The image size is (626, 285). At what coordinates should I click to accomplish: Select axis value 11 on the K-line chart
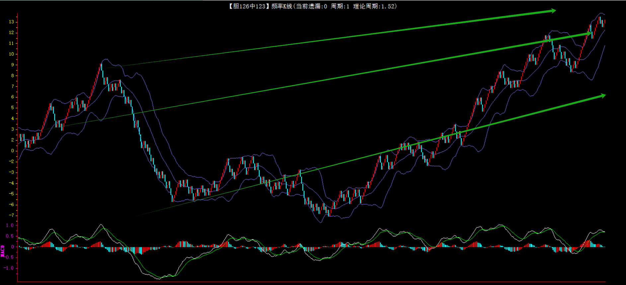(12, 43)
